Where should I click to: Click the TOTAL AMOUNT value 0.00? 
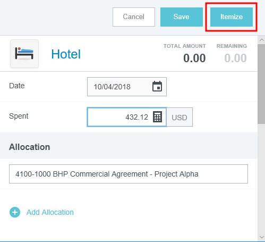(x=194, y=58)
